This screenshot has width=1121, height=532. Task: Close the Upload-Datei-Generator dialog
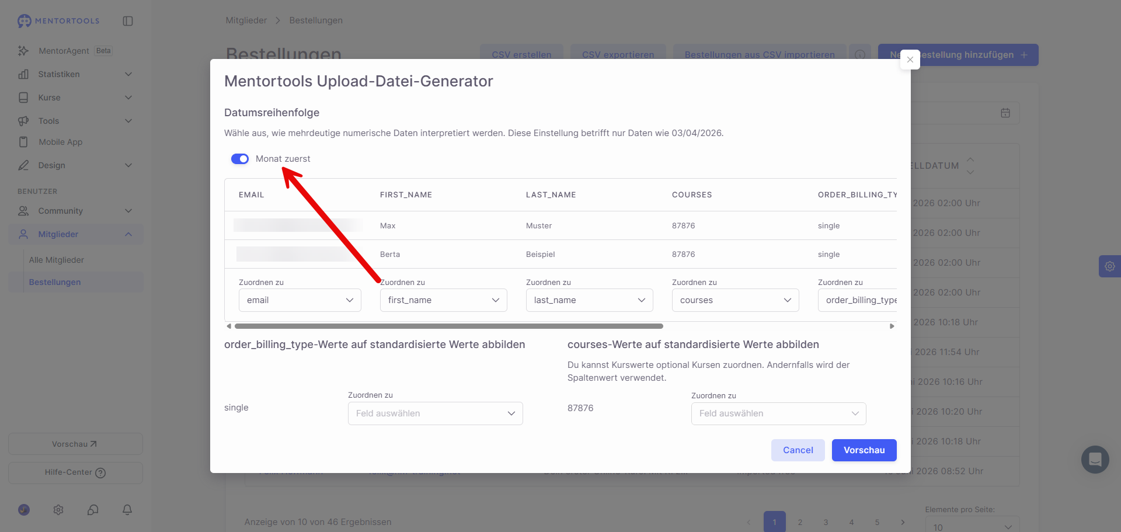pyautogui.click(x=910, y=60)
